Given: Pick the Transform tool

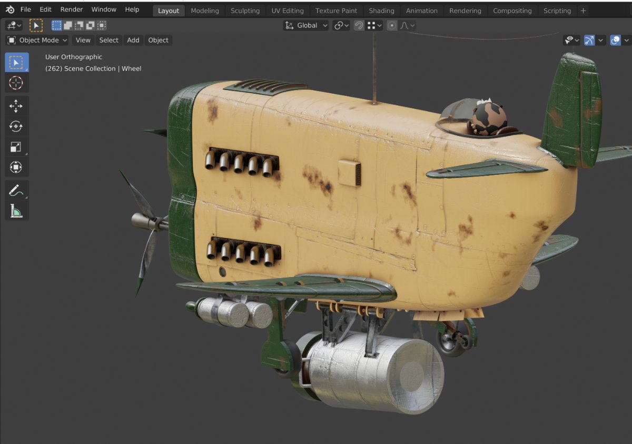Looking at the screenshot, I should pos(16,168).
